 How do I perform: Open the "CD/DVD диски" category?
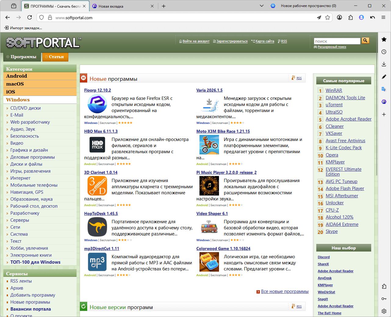(26, 108)
